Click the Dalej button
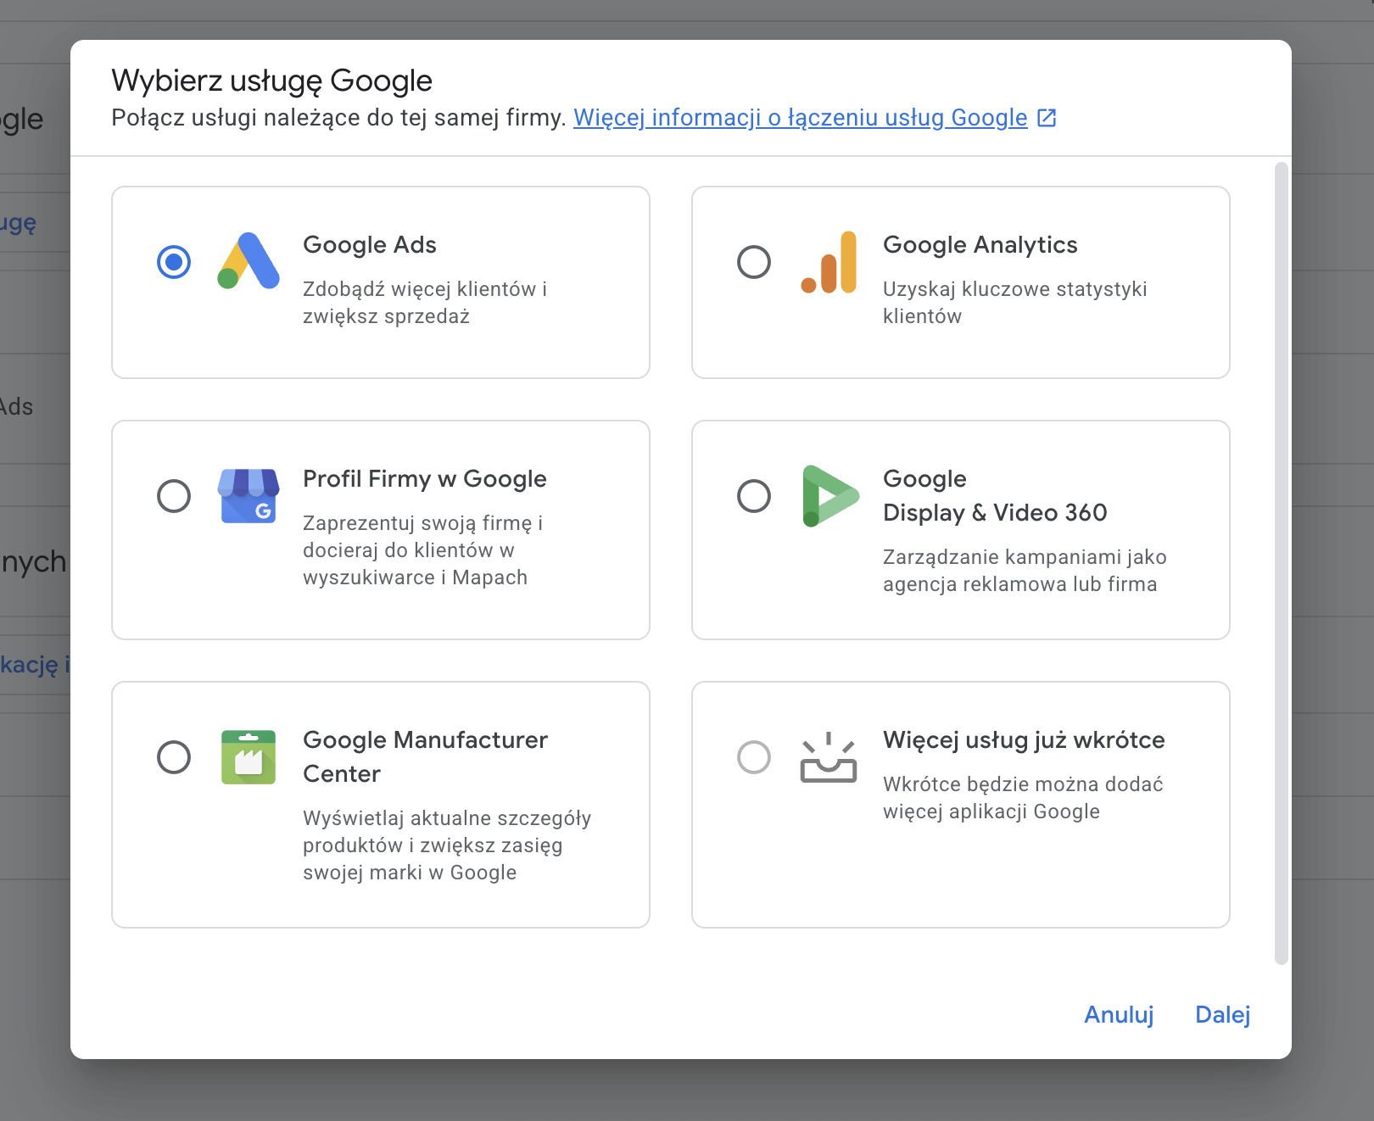The height and width of the screenshot is (1121, 1374). [x=1222, y=1015]
